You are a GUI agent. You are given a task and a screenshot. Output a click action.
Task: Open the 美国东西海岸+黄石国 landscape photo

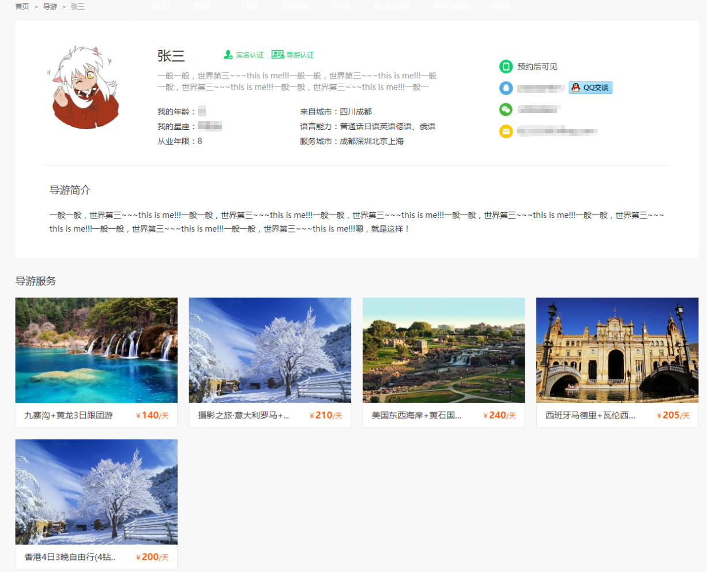443,350
